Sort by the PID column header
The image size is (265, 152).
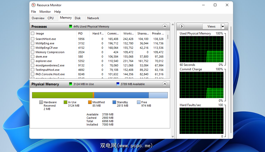[83, 33]
